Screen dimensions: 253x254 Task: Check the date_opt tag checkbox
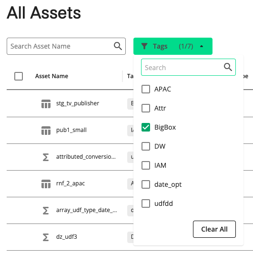(x=146, y=184)
